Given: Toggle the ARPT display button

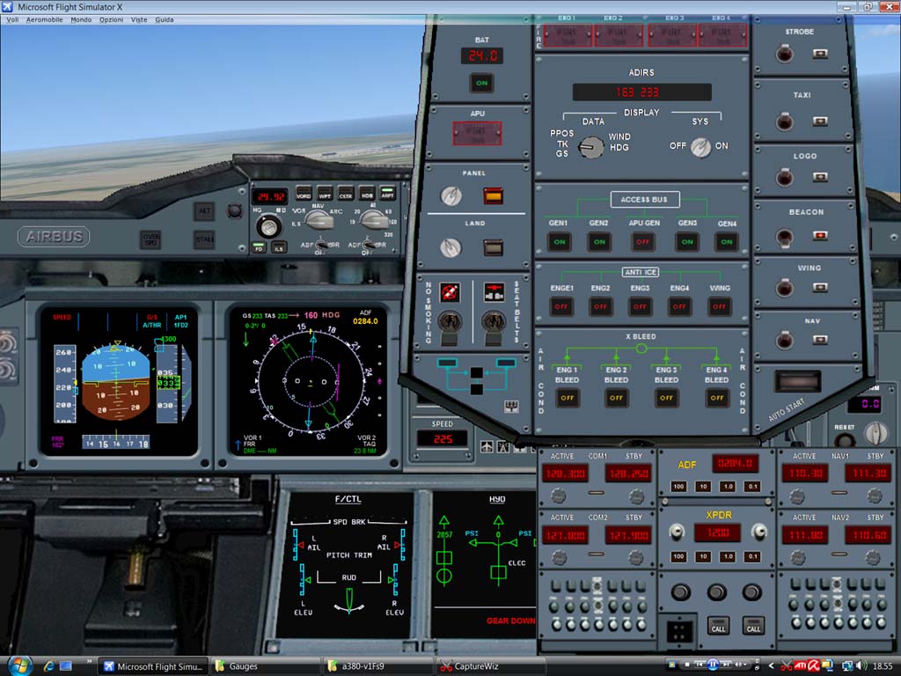Looking at the screenshot, I should point(388,192).
